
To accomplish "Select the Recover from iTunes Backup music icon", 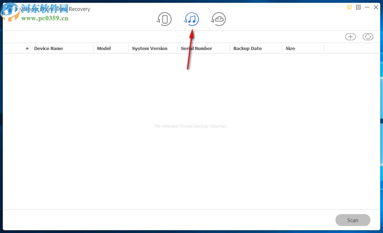I will (191, 19).
